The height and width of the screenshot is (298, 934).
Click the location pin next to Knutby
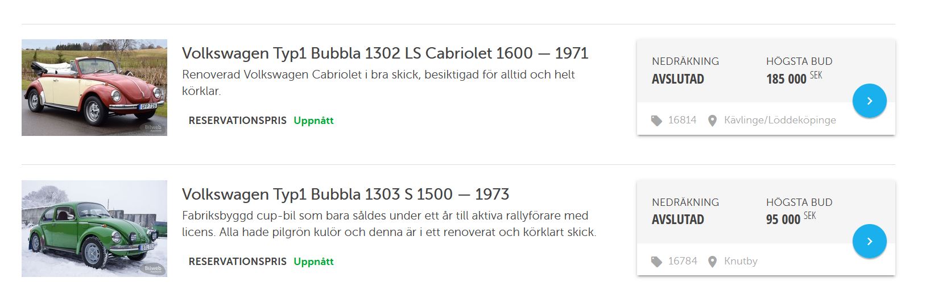[x=712, y=262]
